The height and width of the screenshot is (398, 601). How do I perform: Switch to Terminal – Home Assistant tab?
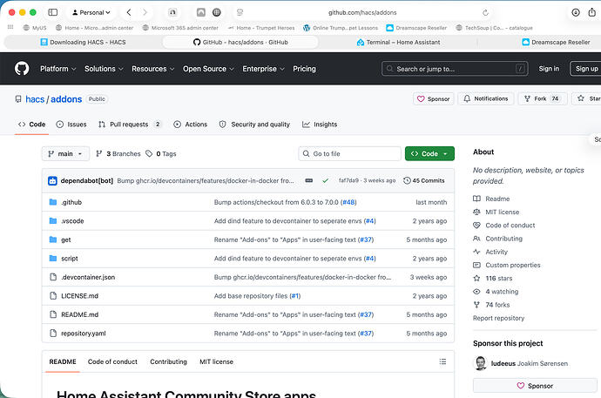point(398,42)
